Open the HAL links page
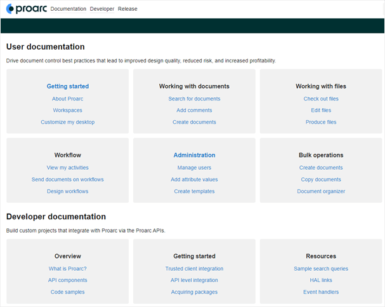The width and height of the screenshot is (385, 307). tap(321, 280)
